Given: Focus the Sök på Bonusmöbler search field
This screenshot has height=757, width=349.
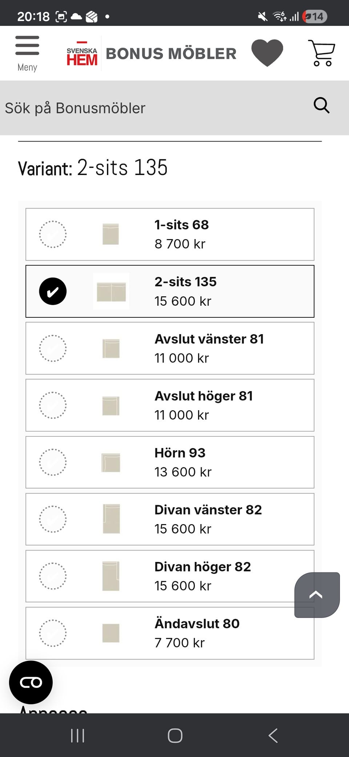Looking at the screenshot, I should click(153, 108).
